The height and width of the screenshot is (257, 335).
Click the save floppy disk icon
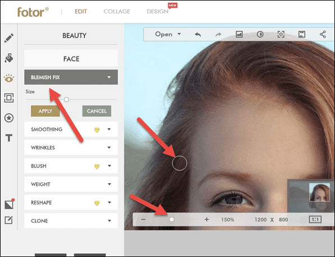click(302, 34)
